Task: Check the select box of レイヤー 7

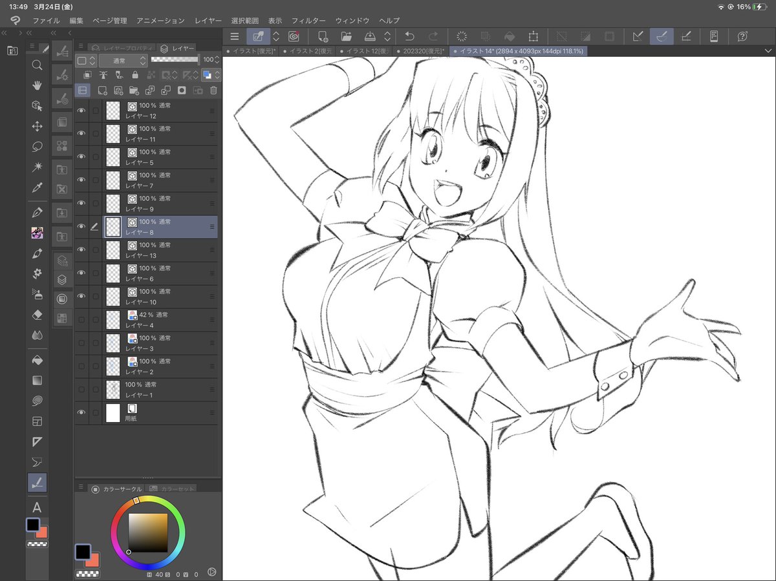Action: 96,180
